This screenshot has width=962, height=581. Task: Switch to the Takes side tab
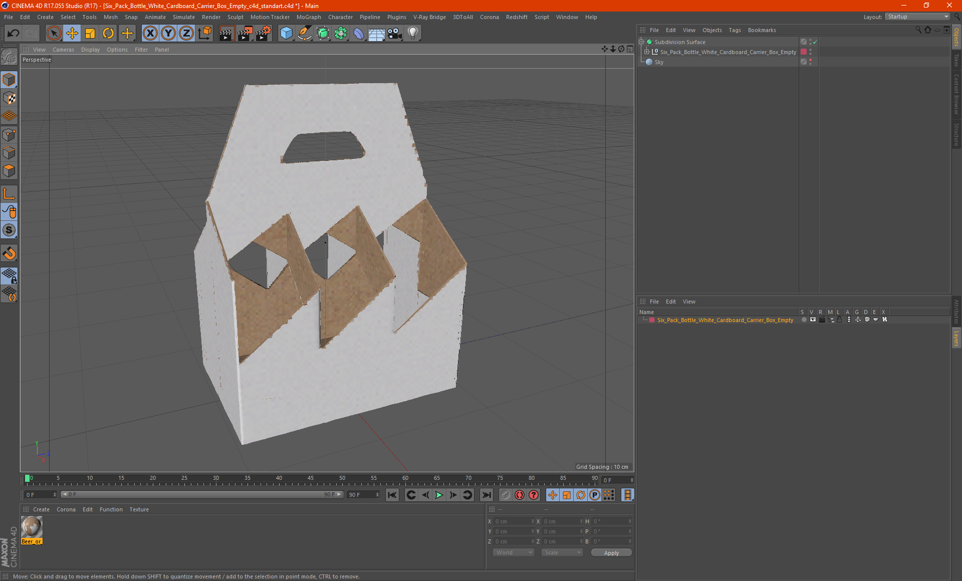coord(956,60)
